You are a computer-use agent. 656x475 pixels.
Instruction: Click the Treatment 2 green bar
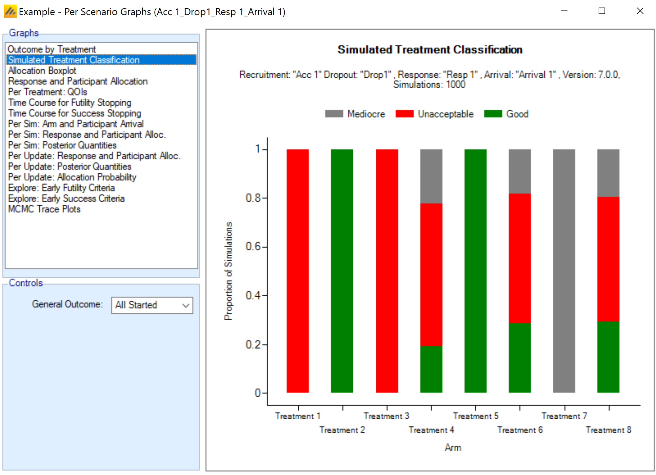click(342, 271)
